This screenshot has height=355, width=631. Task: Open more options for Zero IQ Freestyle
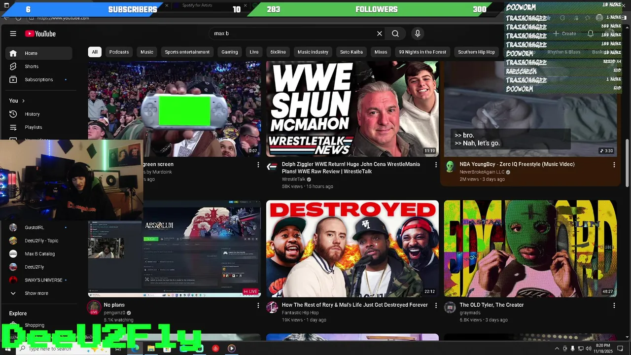click(614, 165)
